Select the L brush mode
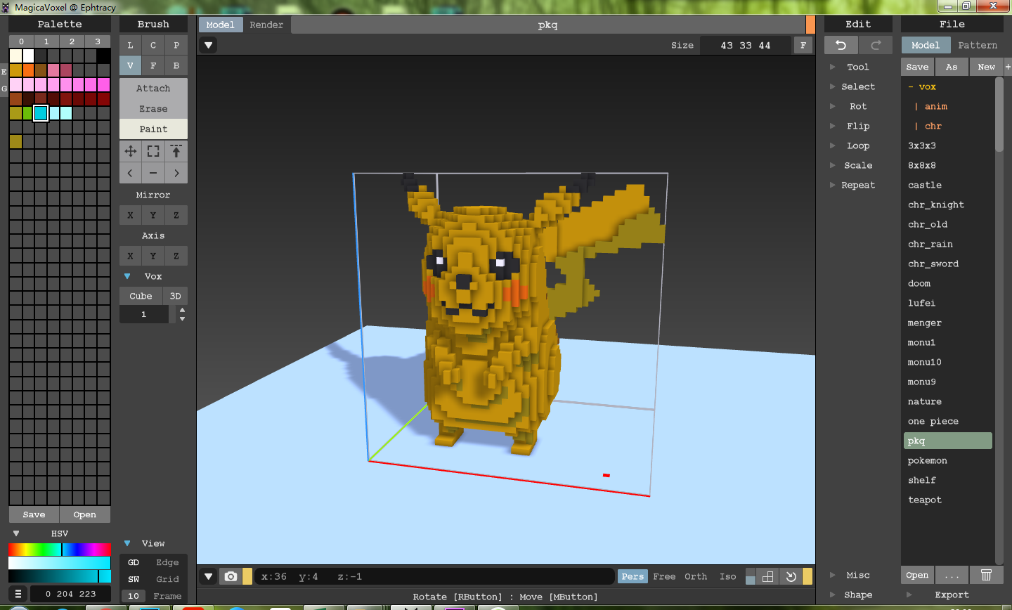Screen dimensions: 1012x610 pyautogui.click(x=130, y=45)
